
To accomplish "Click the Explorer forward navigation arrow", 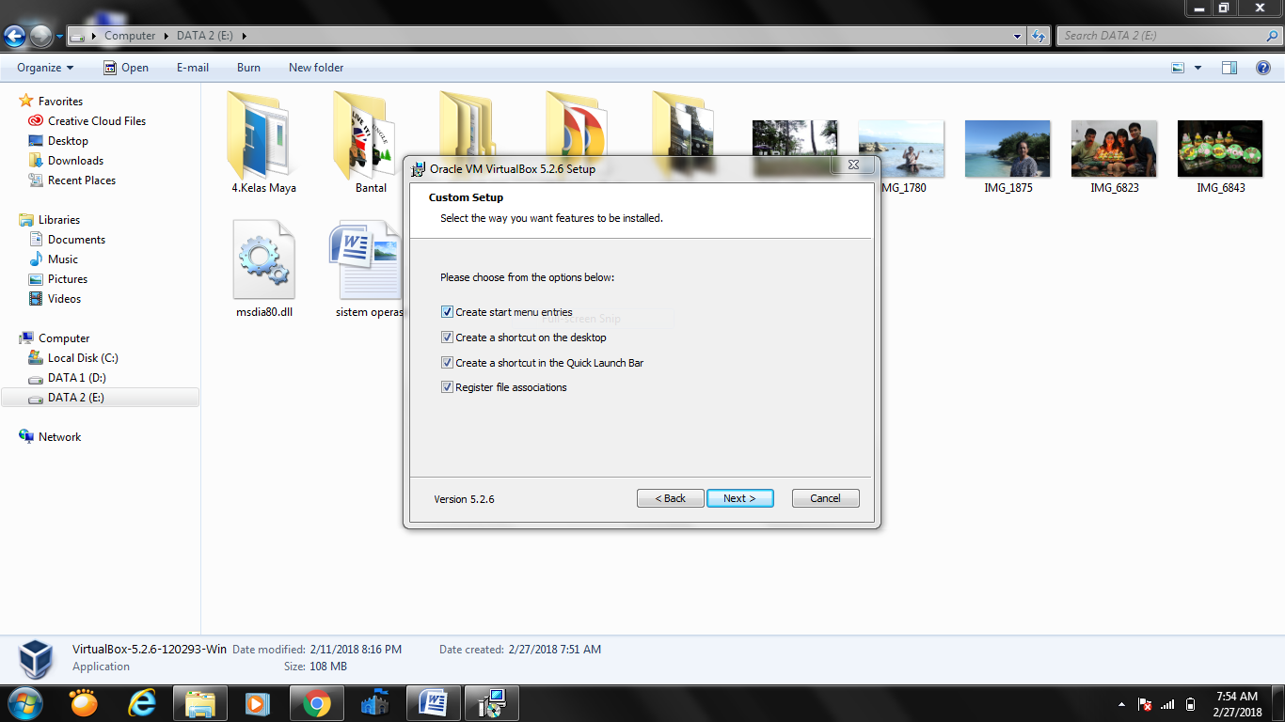I will coord(40,37).
